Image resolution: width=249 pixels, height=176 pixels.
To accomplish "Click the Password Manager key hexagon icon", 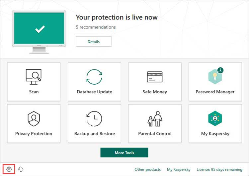I will 215,76.
